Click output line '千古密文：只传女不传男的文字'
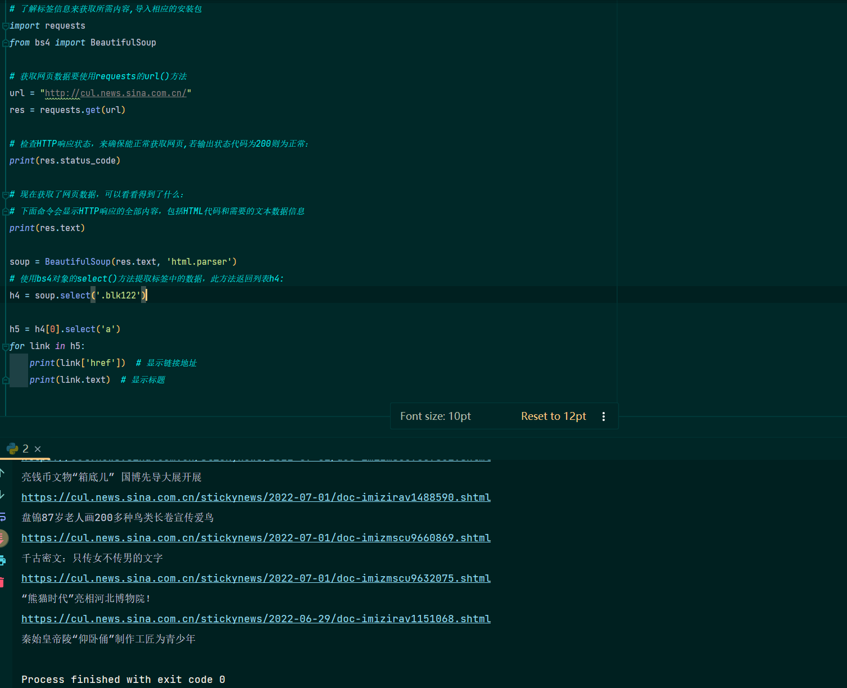Image resolution: width=847 pixels, height=688 pixels. [x=92, y=558]
